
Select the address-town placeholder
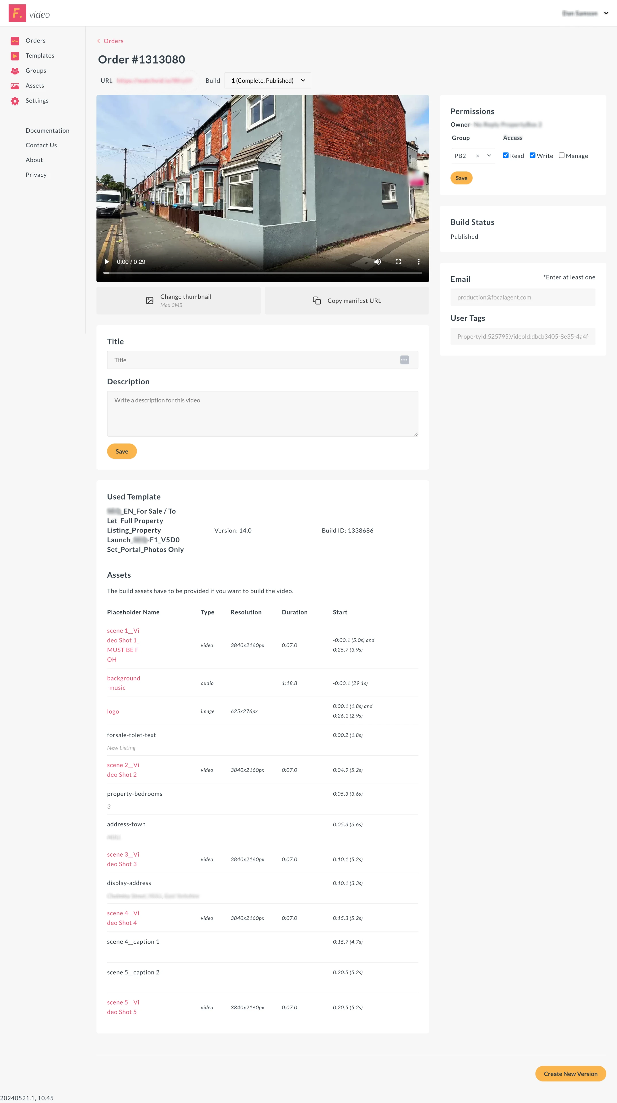(126, 824)
